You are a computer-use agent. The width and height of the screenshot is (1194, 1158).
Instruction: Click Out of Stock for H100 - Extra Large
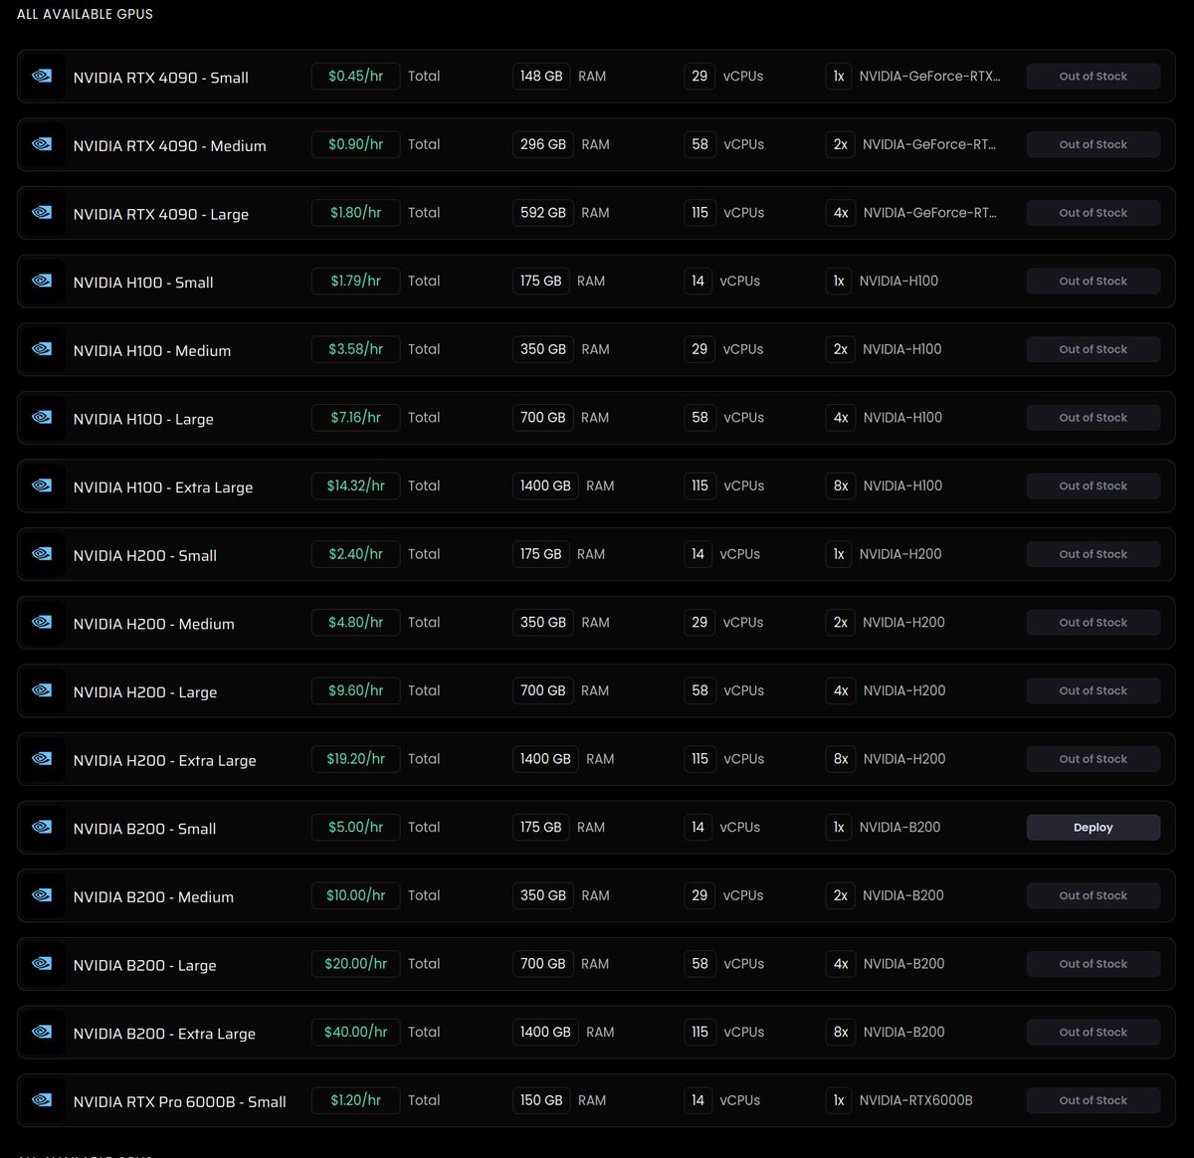tap(1093, 486)
